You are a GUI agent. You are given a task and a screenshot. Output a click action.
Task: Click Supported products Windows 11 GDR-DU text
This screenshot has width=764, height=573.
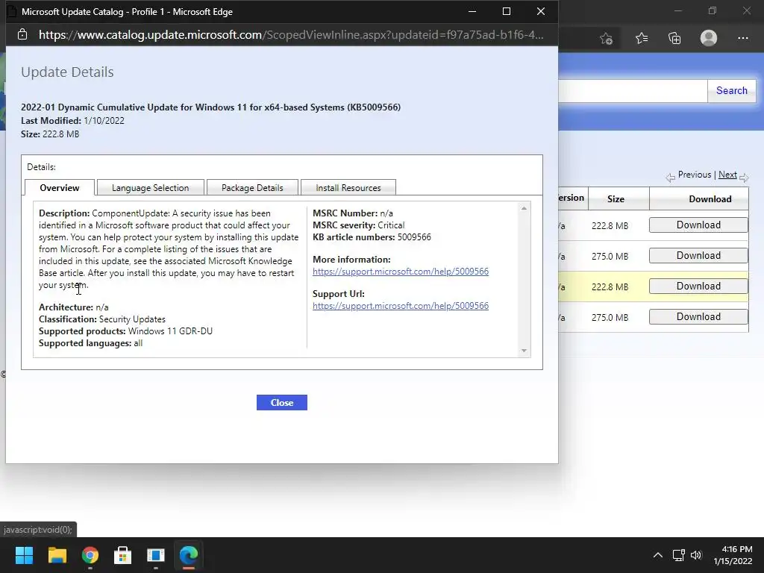pos(125,331)
